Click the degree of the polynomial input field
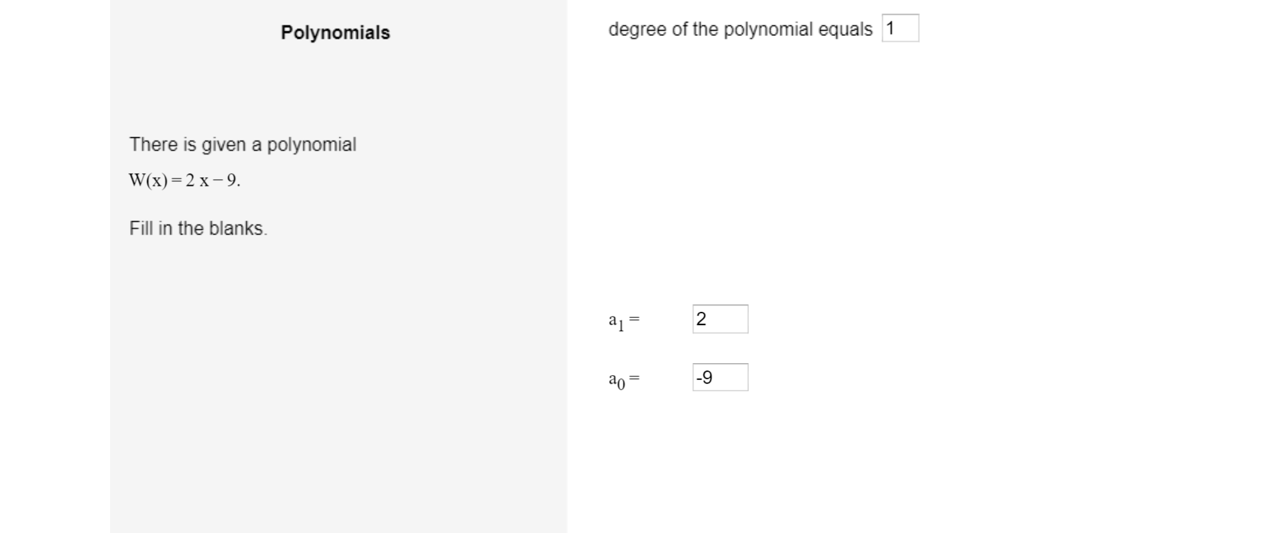This screenshot has width=1281, height=533. [x=899, y=28]
